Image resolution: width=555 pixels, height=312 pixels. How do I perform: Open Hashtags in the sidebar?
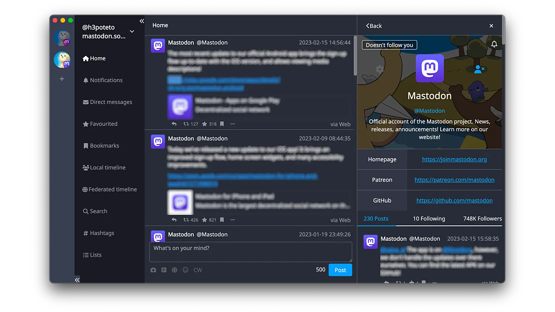[99, 233]
